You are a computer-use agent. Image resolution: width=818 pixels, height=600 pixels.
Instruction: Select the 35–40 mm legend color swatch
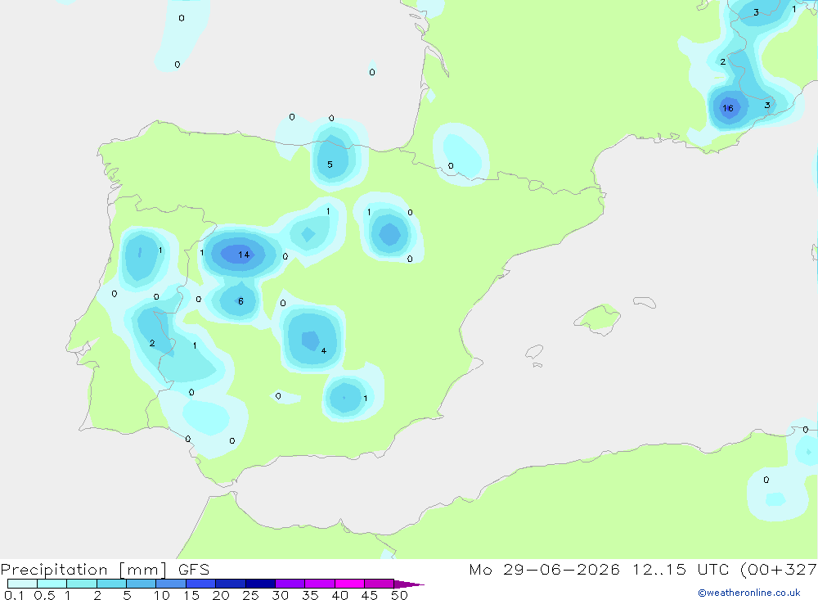(x=320, y=584)
